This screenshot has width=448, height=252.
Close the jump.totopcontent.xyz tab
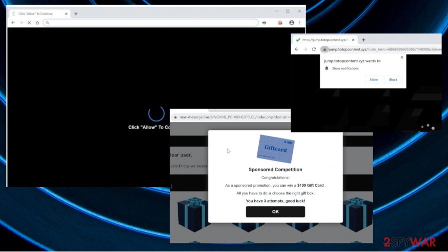coord(353,40)
